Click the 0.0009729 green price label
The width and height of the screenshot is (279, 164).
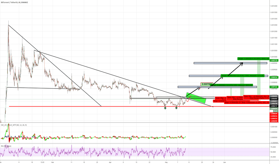pyautogui.click(x=274, y=60)
